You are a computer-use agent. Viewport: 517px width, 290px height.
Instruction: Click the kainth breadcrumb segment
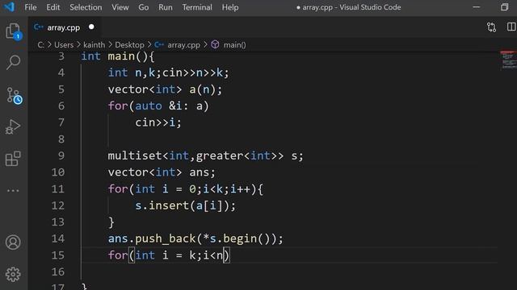point(94,45)
